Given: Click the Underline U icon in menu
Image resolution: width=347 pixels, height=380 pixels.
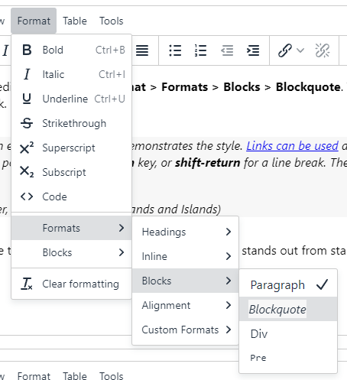Looking at the screenshot, I should point(27,99).
